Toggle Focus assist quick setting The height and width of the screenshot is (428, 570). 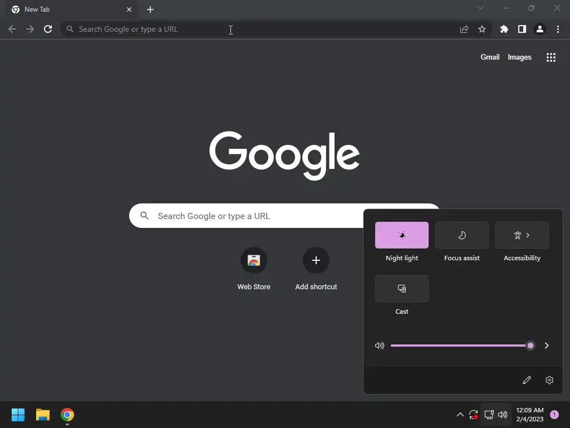tap(461, 235)
